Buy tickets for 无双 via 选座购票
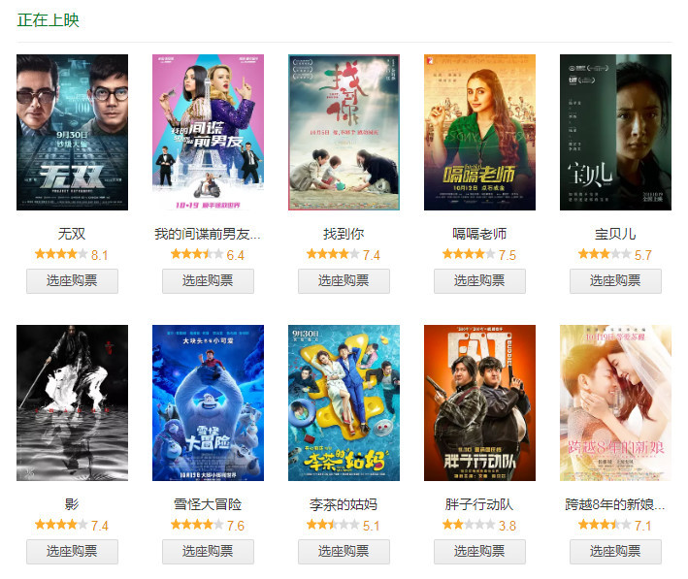Viewport: 688px width, 579px height. pyautogui.click(x=72, y=280)
